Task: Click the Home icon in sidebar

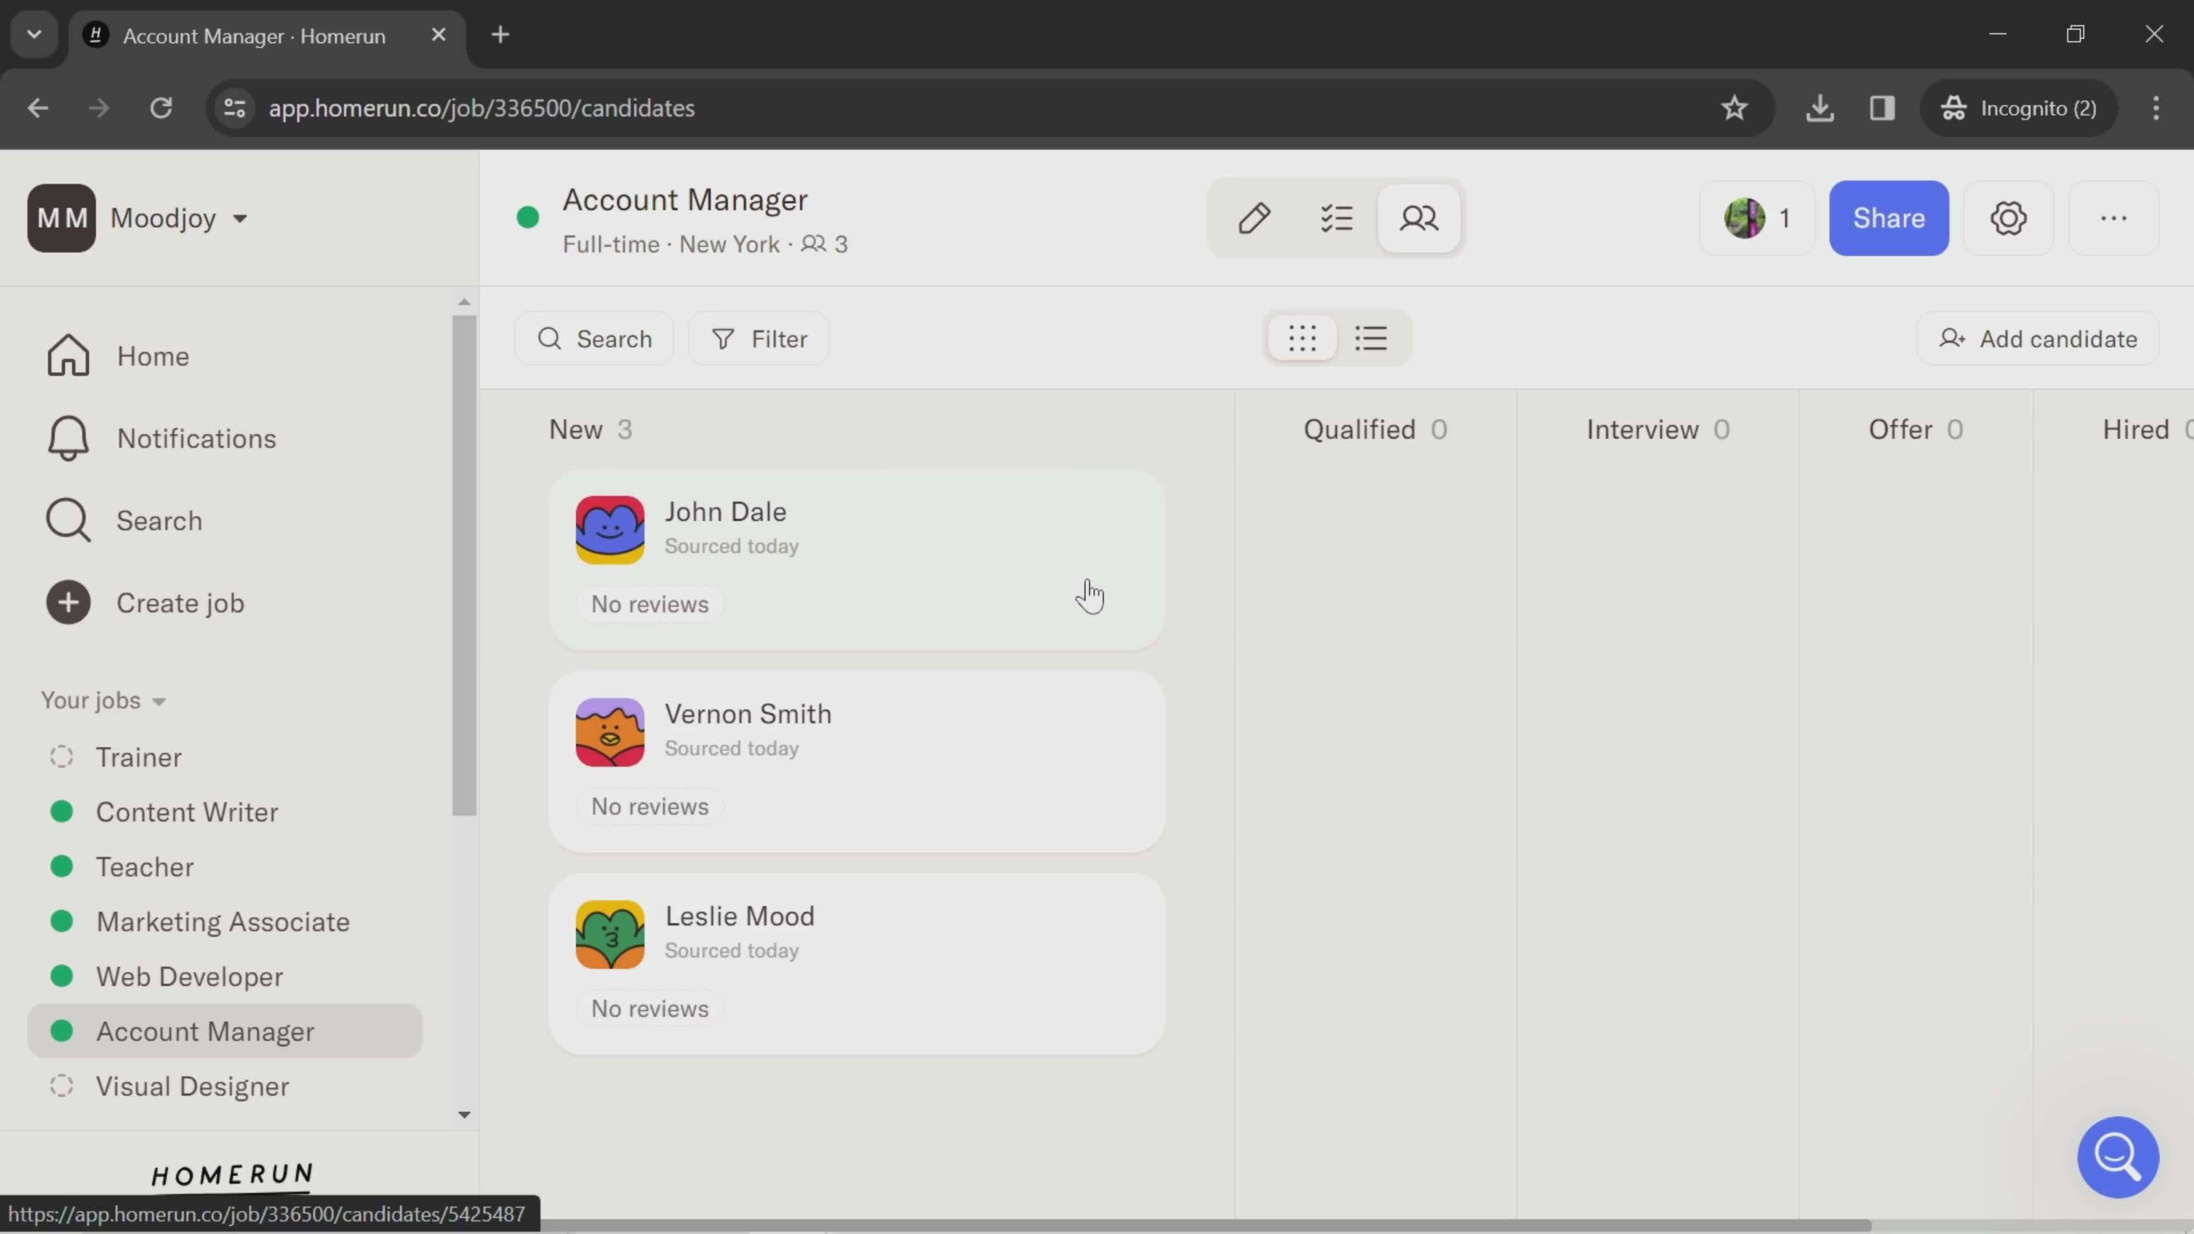Action: [x=68, y=355]
